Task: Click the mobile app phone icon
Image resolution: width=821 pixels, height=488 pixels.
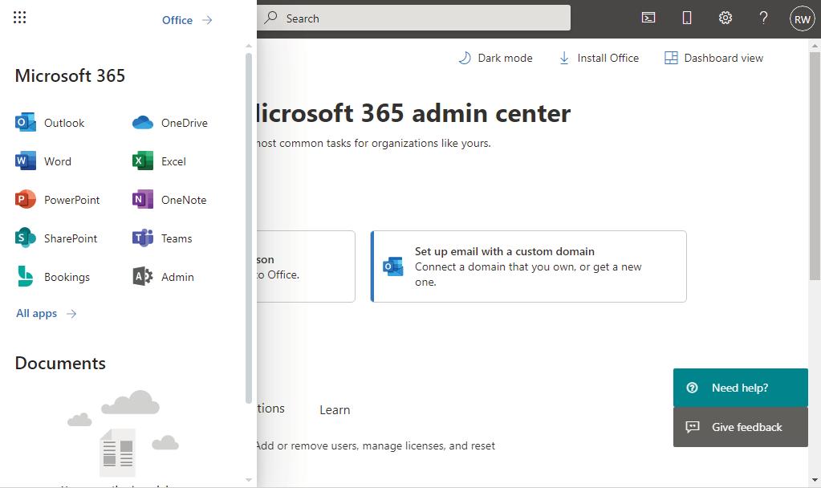Action: coord(686,18)
